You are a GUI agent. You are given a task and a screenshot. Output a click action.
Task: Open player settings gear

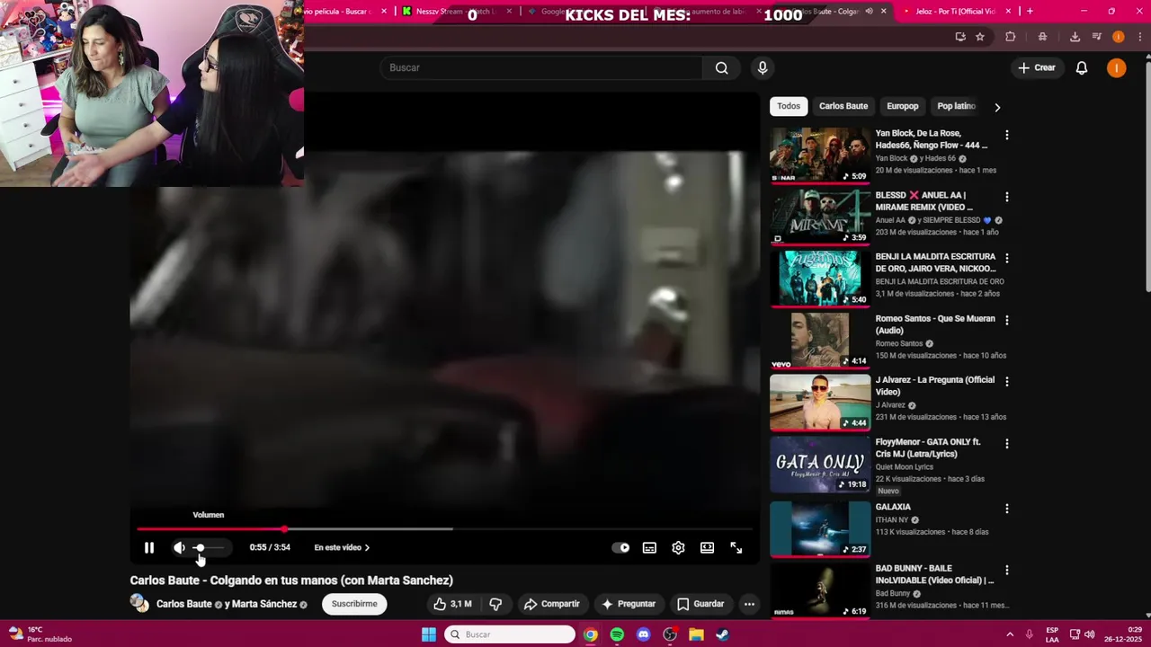678,547
